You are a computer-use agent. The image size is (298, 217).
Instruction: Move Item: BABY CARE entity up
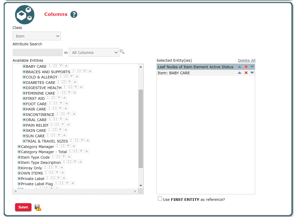point(239,73)
